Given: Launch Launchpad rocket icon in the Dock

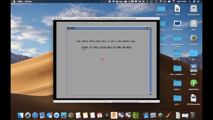Looking at the screenshot, I should point(28,116).
